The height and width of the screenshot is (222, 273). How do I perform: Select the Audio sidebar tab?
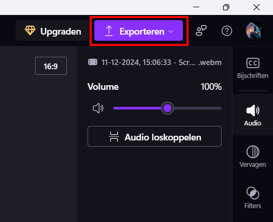pyautogui.click(x=252, y=115)
